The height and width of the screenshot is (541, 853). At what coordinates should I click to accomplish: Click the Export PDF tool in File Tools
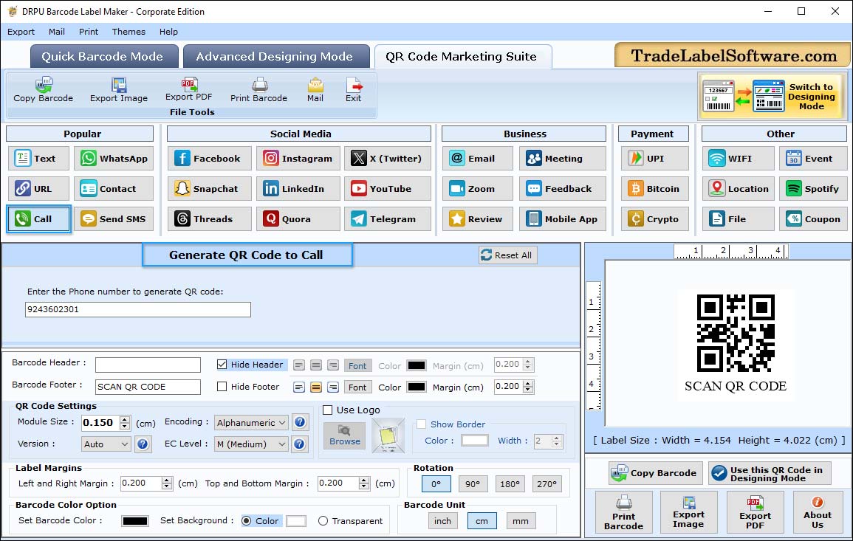[x=189, y=90]
